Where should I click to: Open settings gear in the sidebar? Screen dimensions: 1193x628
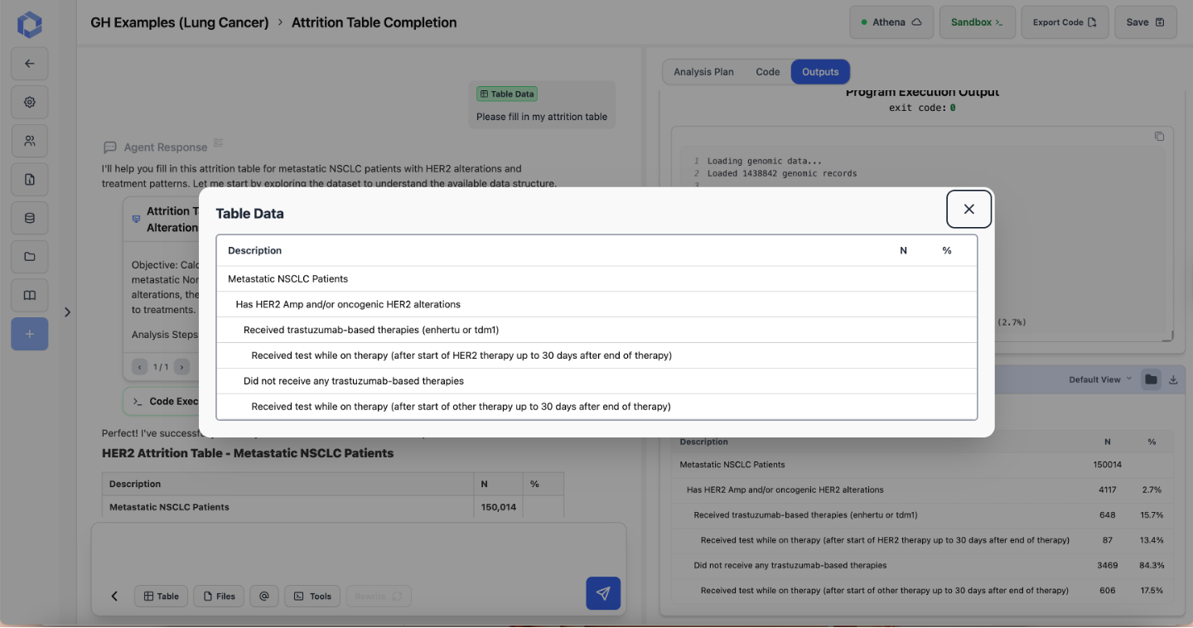click(30, 102)
